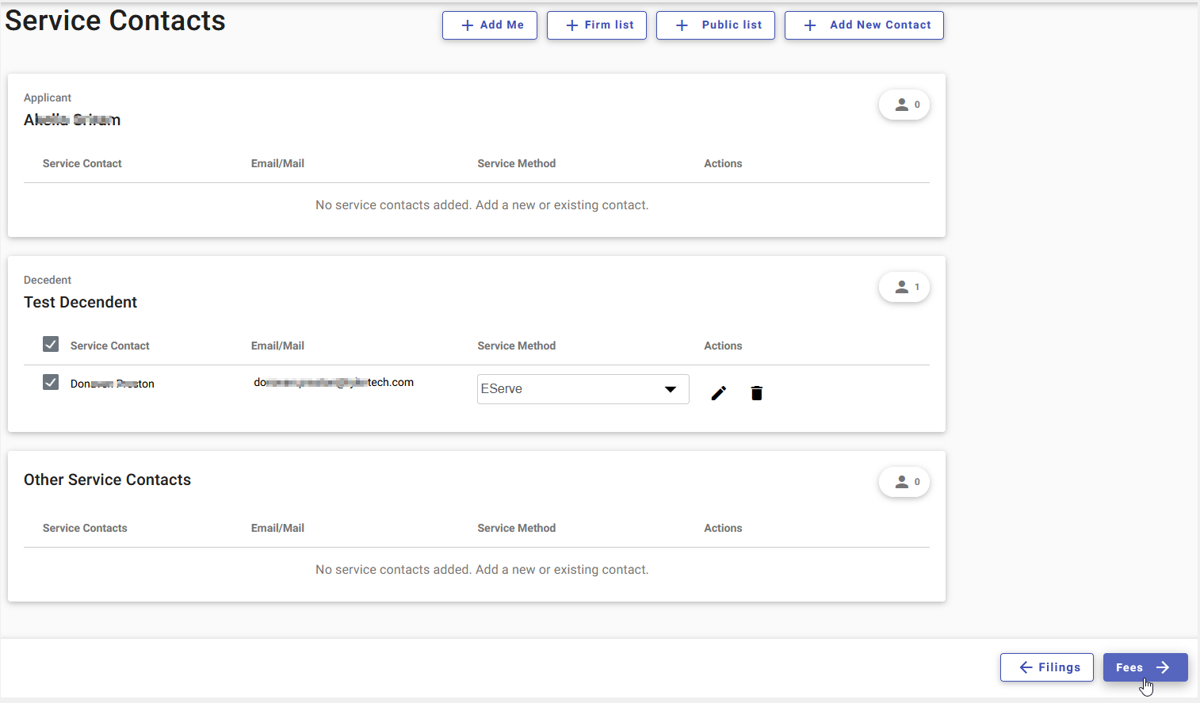Select the edit pencil icon for Donovan Preston
Screen dimensions: 1200x703
719,392
